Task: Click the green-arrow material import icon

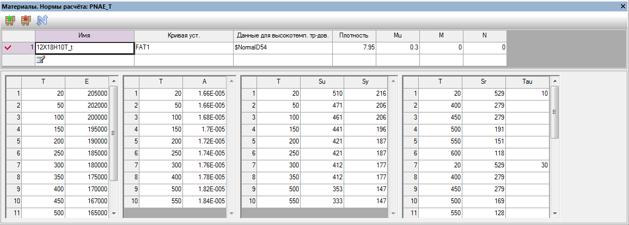Action: pyautogui.click(x=9, y=21)
